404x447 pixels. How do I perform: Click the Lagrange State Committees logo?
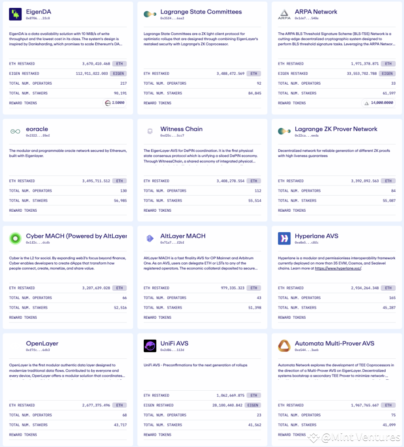coord(150,14)
